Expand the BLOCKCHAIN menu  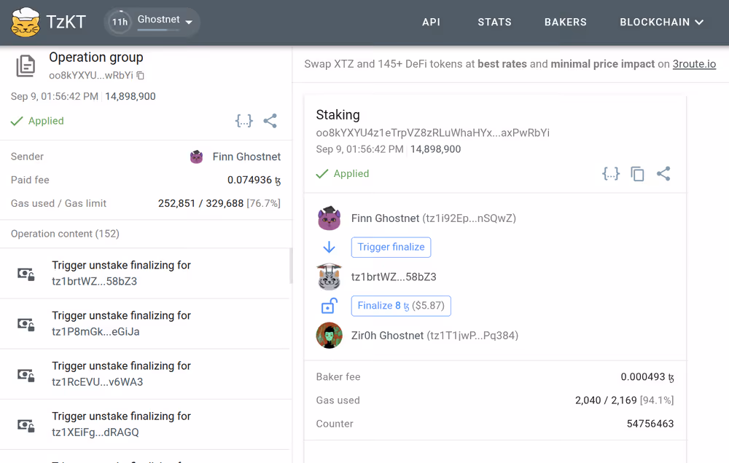click(661, 22)
